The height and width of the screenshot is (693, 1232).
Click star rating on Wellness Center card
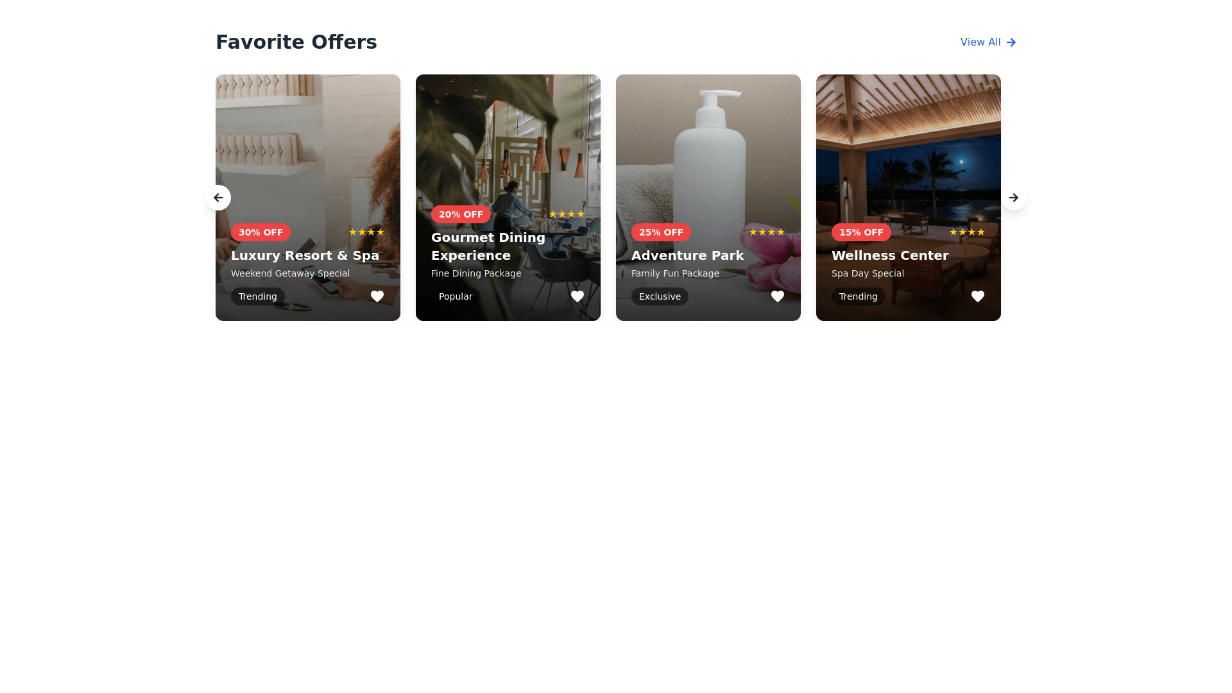coord(967,232)
